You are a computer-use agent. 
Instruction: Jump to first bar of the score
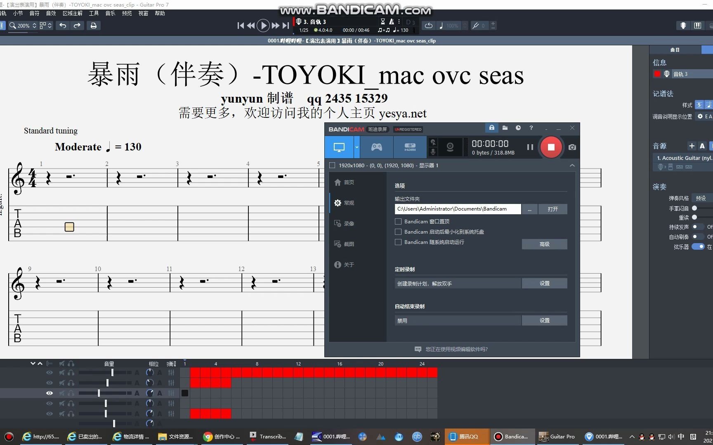[x=241, y=26]
